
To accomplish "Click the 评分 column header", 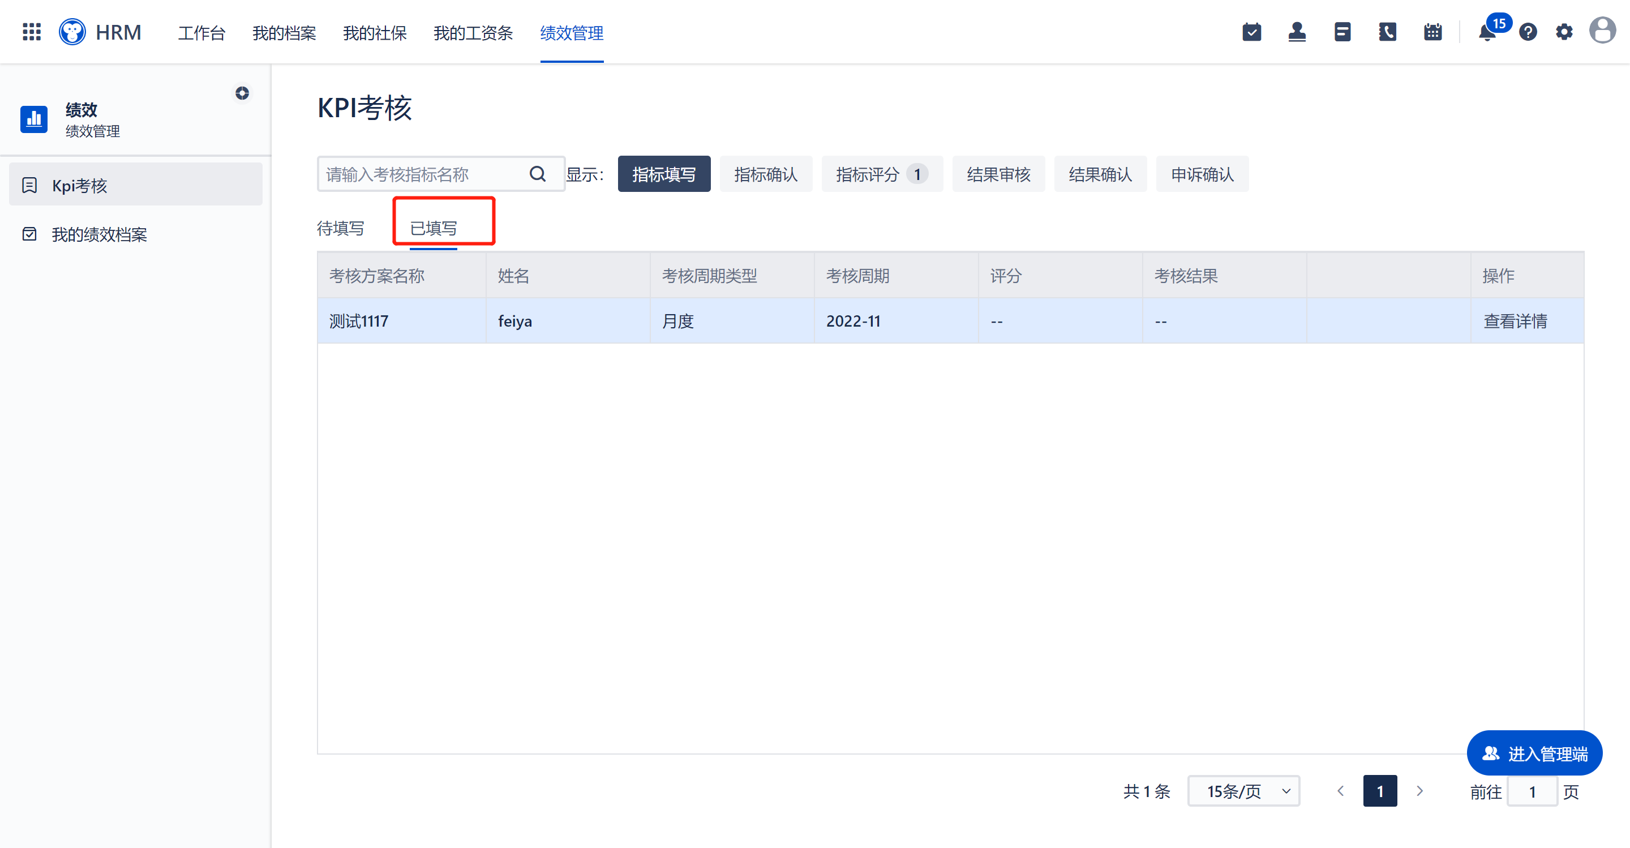I will 1061,276.
